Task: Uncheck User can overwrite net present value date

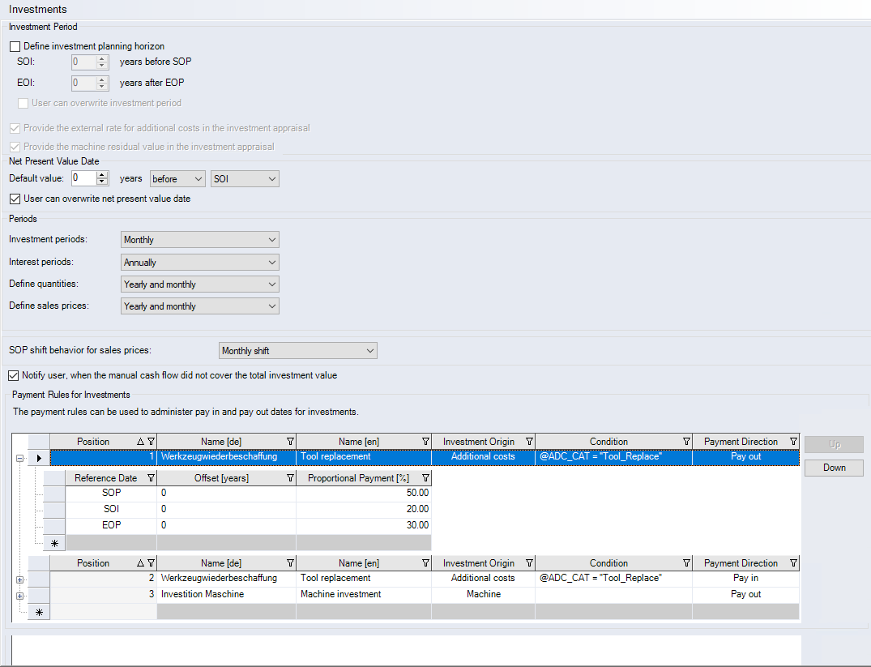Action: (x=15, y=199)
